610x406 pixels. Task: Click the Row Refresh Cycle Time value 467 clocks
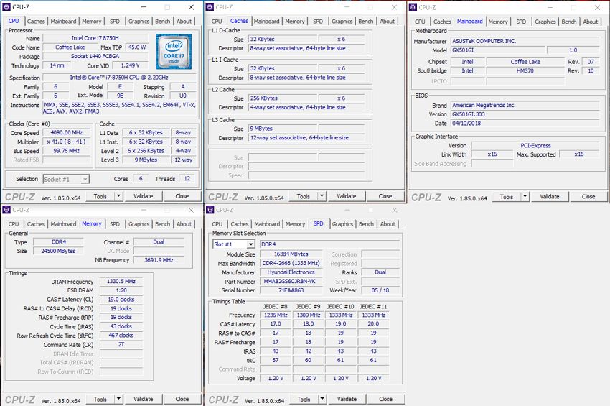121,336
